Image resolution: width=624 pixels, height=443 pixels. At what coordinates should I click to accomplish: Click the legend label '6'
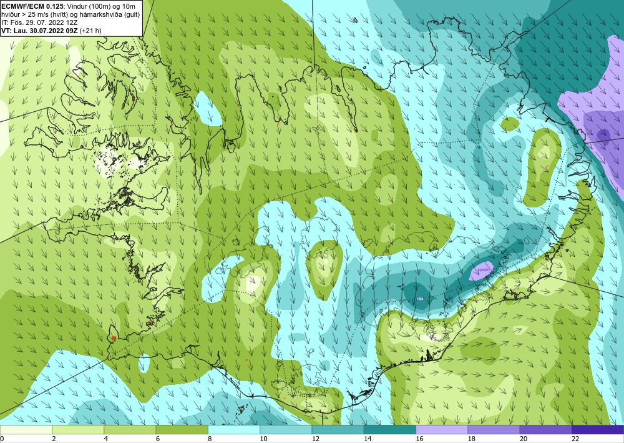click(158, 439)
